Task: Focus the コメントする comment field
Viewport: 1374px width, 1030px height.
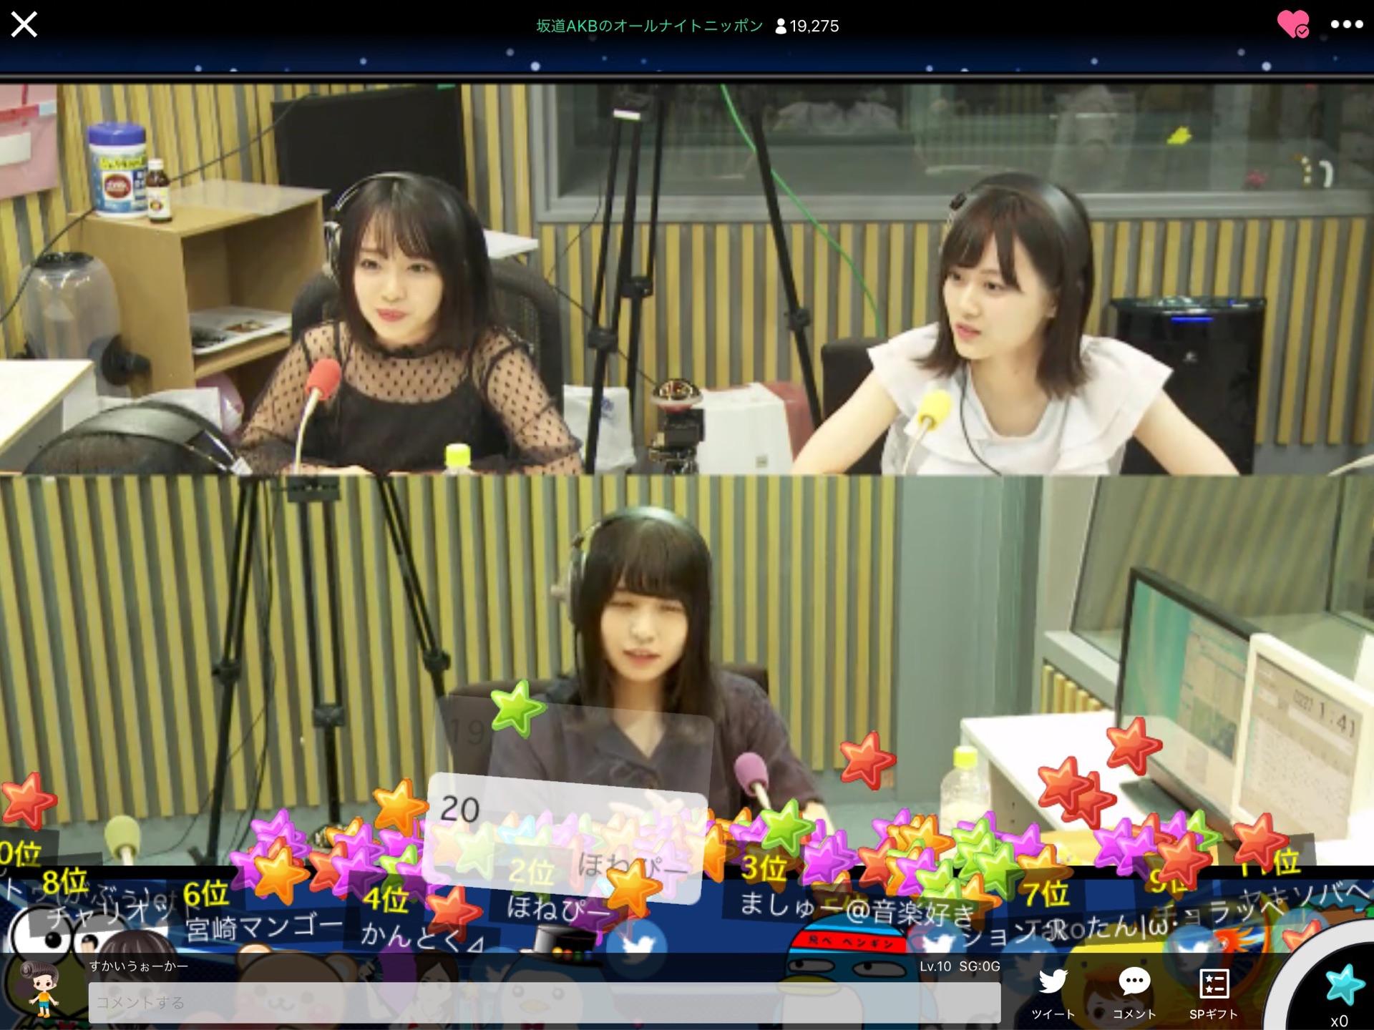Action: [x=545, y=1002]
